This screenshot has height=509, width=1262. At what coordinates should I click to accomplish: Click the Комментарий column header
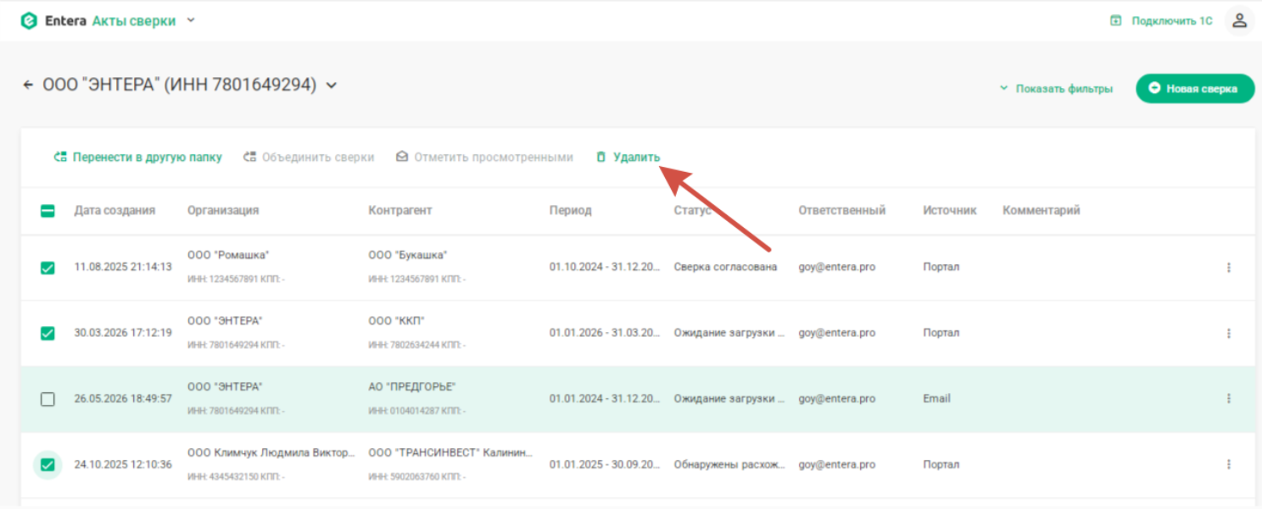click(x=1041, y=211)
